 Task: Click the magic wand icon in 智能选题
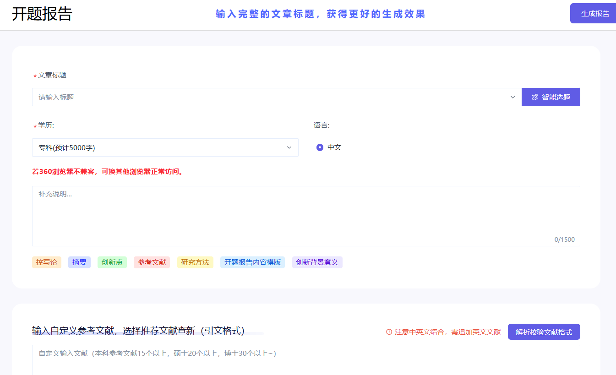tap(534, 97)
